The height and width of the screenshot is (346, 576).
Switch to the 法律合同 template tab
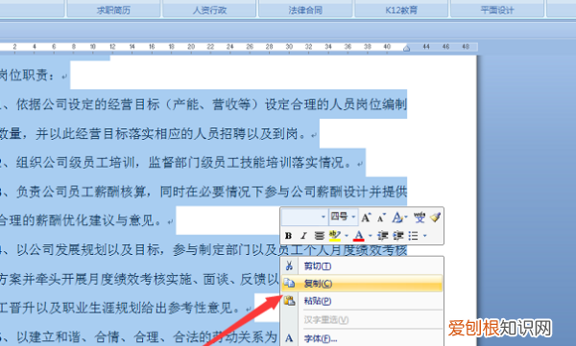305,10
